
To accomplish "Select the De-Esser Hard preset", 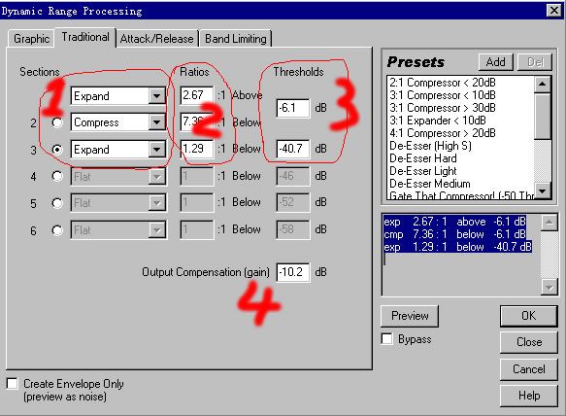I will point(423,158).
